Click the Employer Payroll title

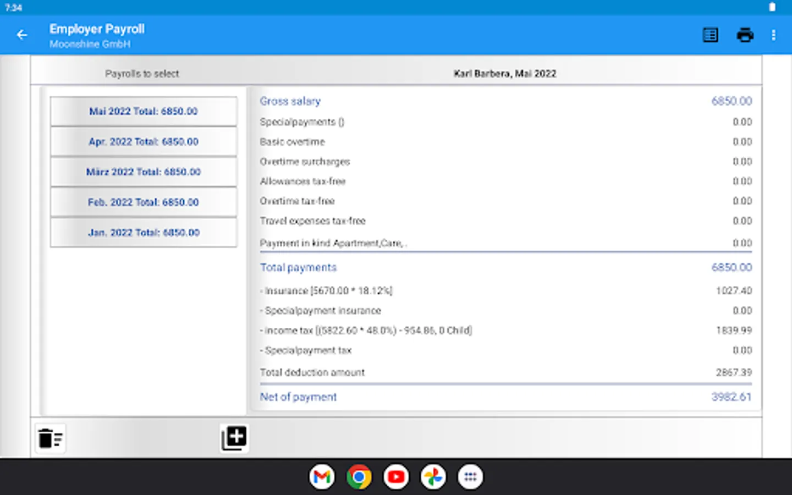pyautogui.click(x=97, y=29)
